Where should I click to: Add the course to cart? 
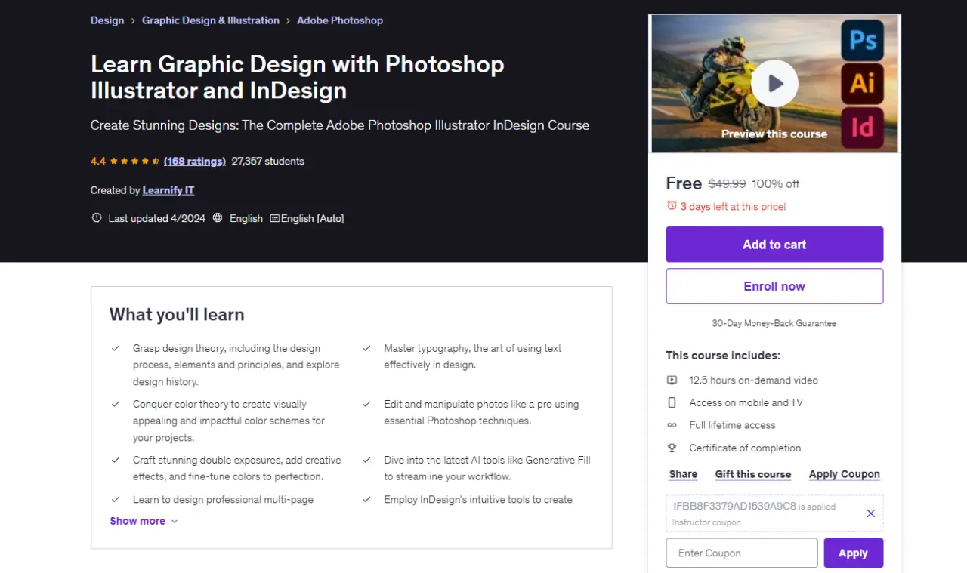click(774, 245)
